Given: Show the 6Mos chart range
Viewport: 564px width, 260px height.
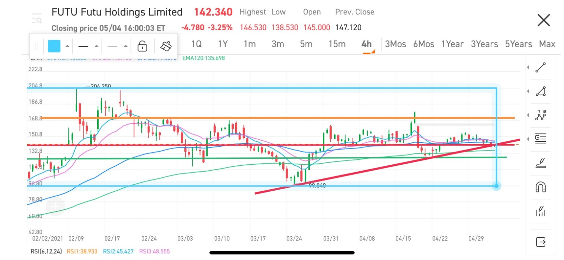Looking at the screenshot, I should 424,44.
